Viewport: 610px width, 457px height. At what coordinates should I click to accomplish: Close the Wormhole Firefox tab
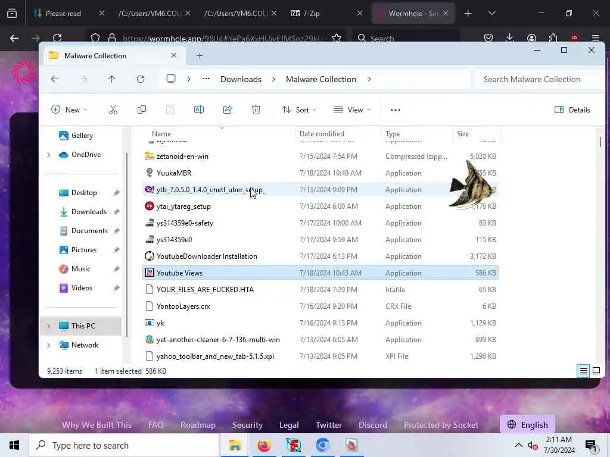tap(446, 14)
